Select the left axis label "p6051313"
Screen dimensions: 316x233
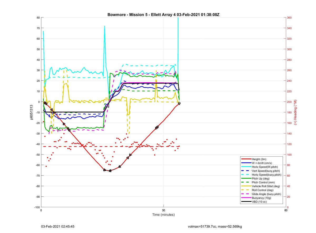coord(31,112)
